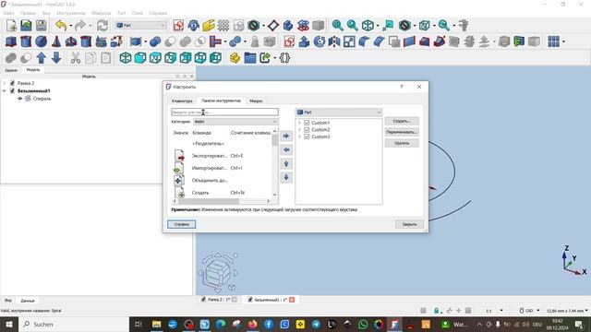The height and width of the screenshot is (332, 591).
Task: Create a Part torus primitive
Action: 71,41
